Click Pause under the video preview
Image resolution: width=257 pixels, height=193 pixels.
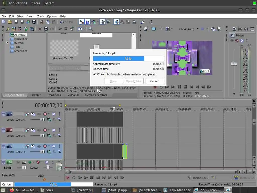(x=179, y=87)
